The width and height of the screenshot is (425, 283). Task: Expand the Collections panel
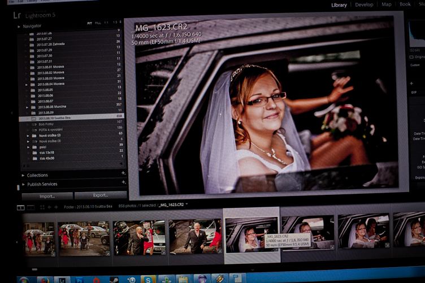click(x=23, y=176)
